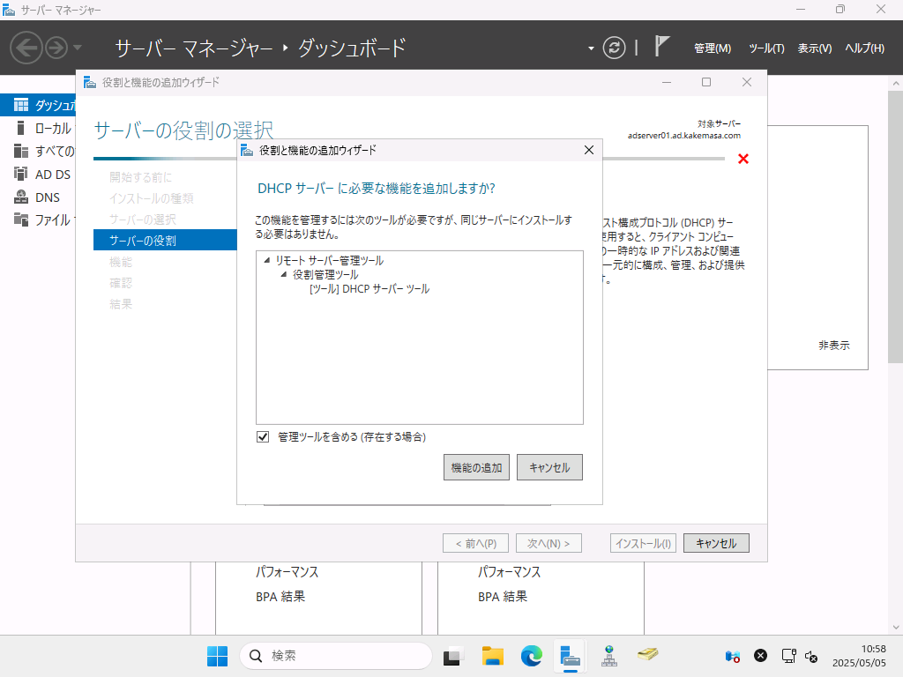Select the [ツール] DHCP サーバー ツール item
The image size is (903, 677).
pyautogui.click(x=369, y=289)
